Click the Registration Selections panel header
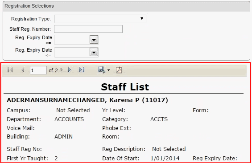Screen dimensions: 252x163 [x=126, y=6]
